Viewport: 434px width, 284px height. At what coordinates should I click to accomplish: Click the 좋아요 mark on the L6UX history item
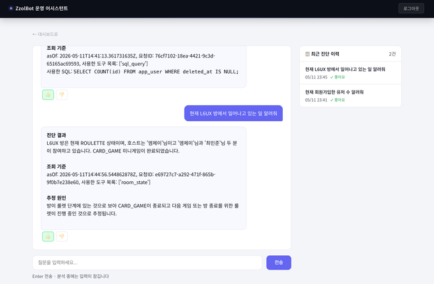tap(338, 77)
